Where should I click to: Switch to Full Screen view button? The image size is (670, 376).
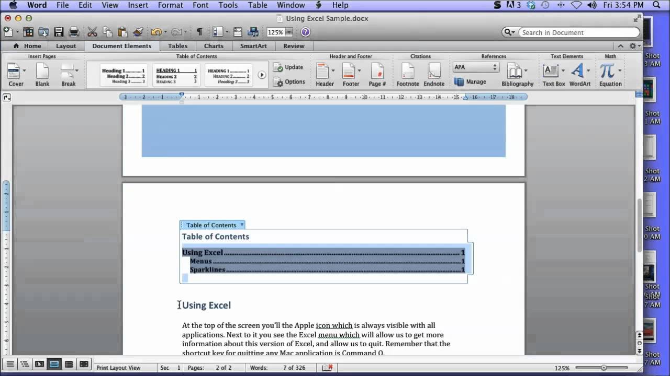click(x=83, y=364)
